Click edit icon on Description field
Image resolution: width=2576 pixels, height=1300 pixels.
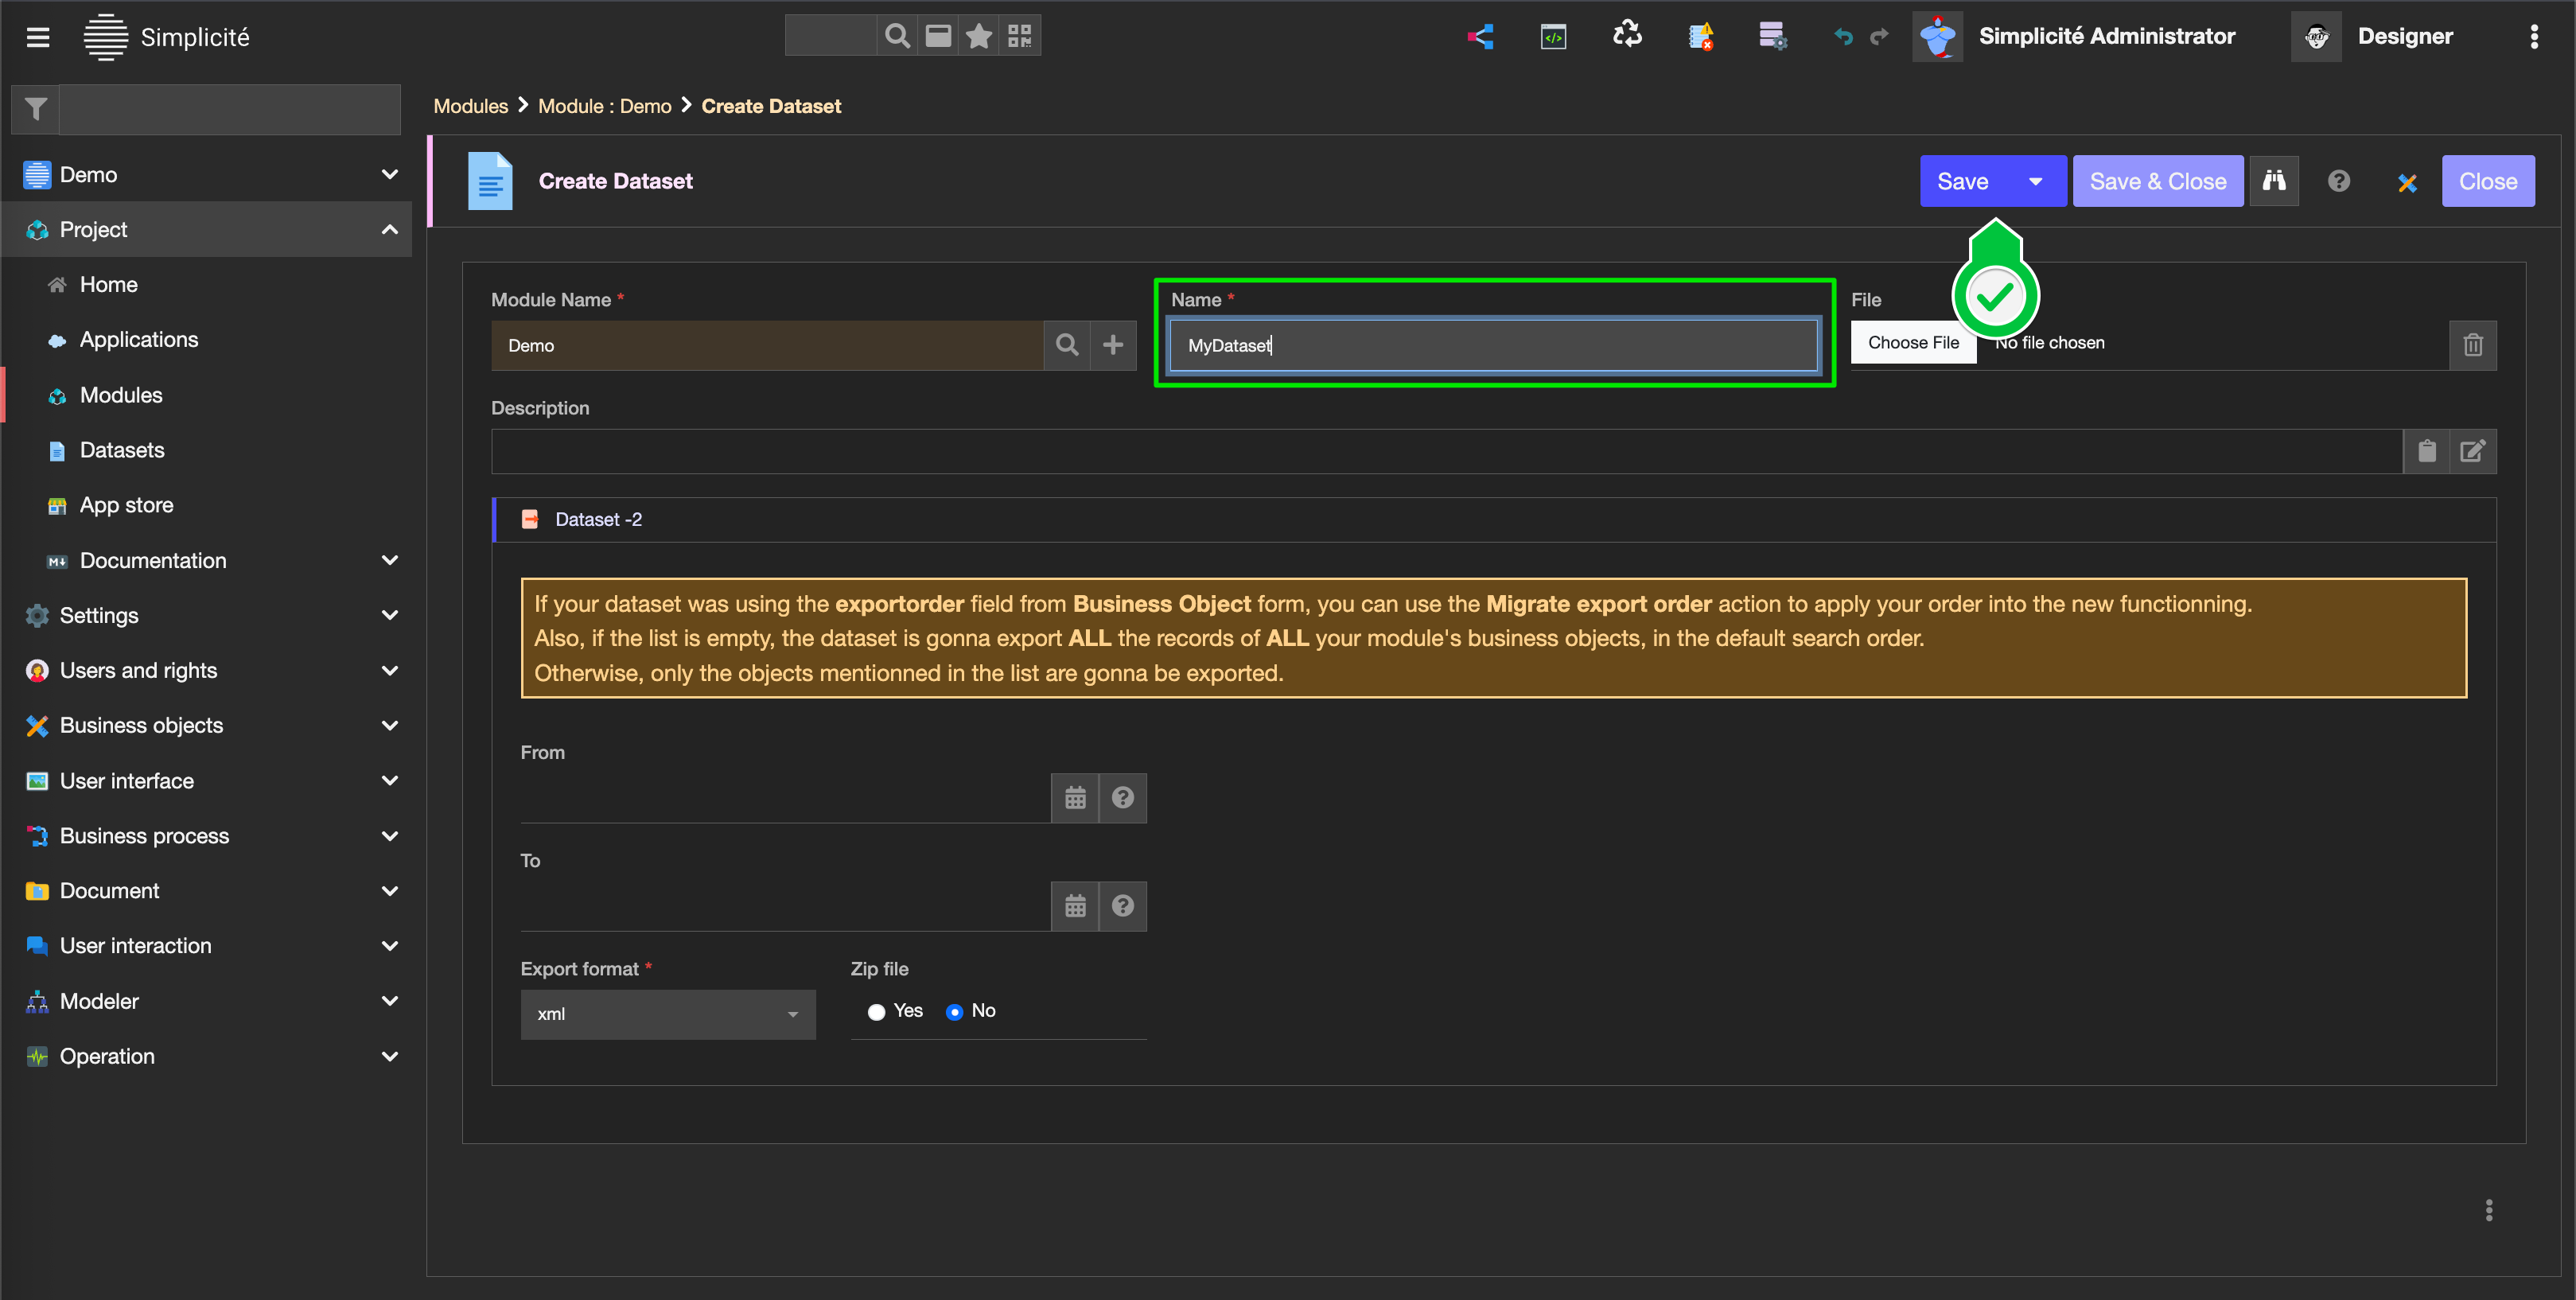[2472, 451]
